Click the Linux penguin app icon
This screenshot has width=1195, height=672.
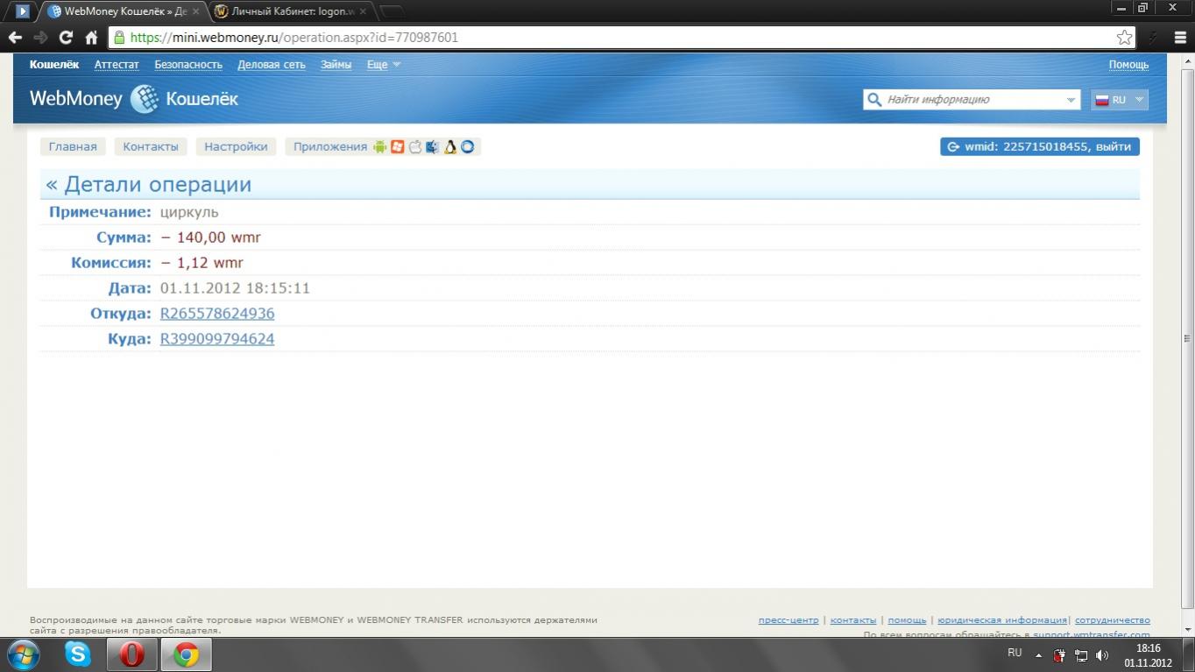tap(450, 146)
